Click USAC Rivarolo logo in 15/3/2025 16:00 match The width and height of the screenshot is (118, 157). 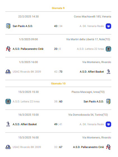[x=8, y=147]
